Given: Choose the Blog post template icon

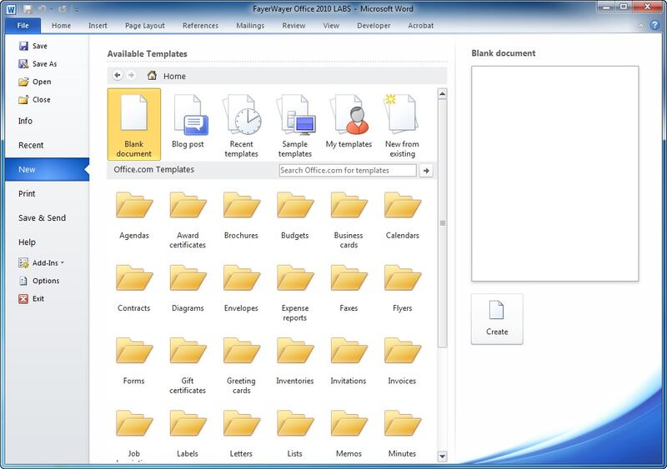Looking at the screenshot, I should tap(188, 117).
